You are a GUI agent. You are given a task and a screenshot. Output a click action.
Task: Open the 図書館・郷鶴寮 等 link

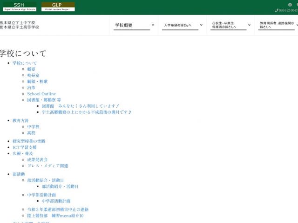click(44, 100)
